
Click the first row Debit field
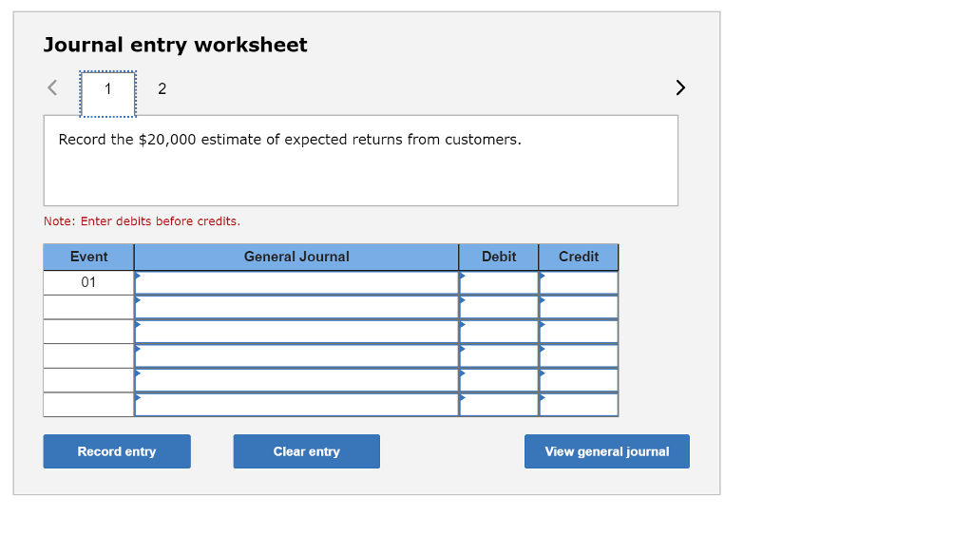point(499,283)
